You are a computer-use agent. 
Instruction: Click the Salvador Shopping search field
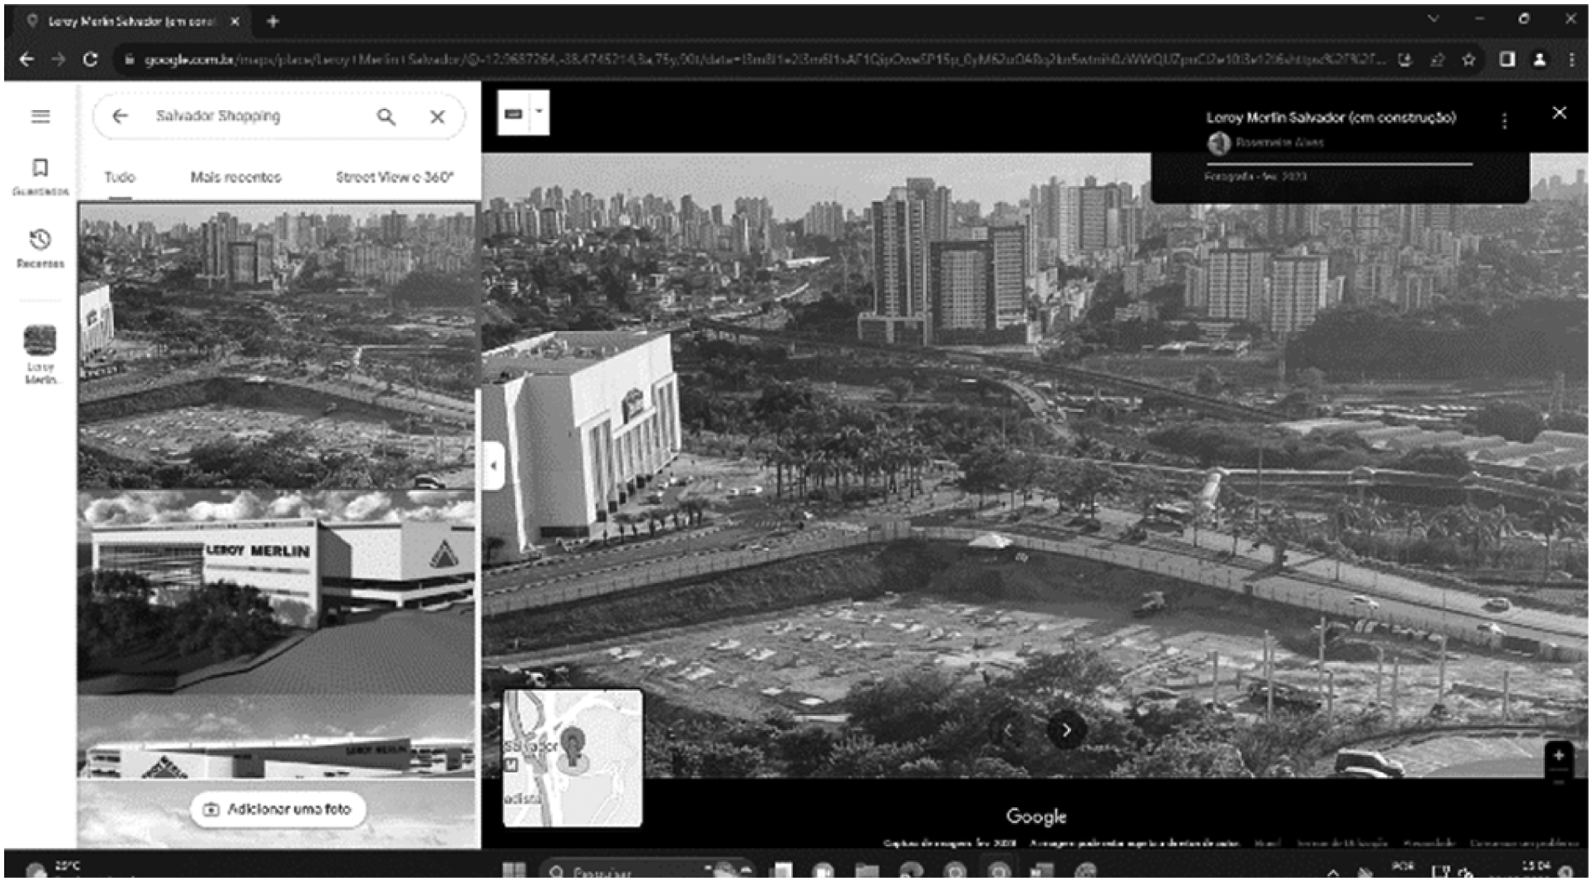coord(259,116)
